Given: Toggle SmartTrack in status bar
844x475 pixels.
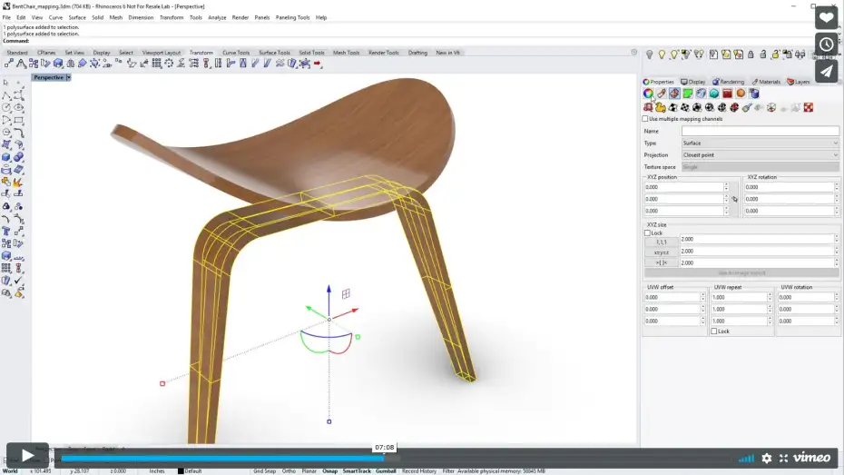Looking at the screenshot, I should (357, 470).
